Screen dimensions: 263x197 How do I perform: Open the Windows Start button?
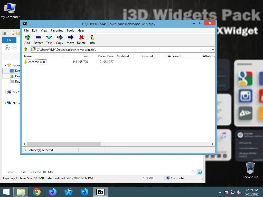coord(6,192)
